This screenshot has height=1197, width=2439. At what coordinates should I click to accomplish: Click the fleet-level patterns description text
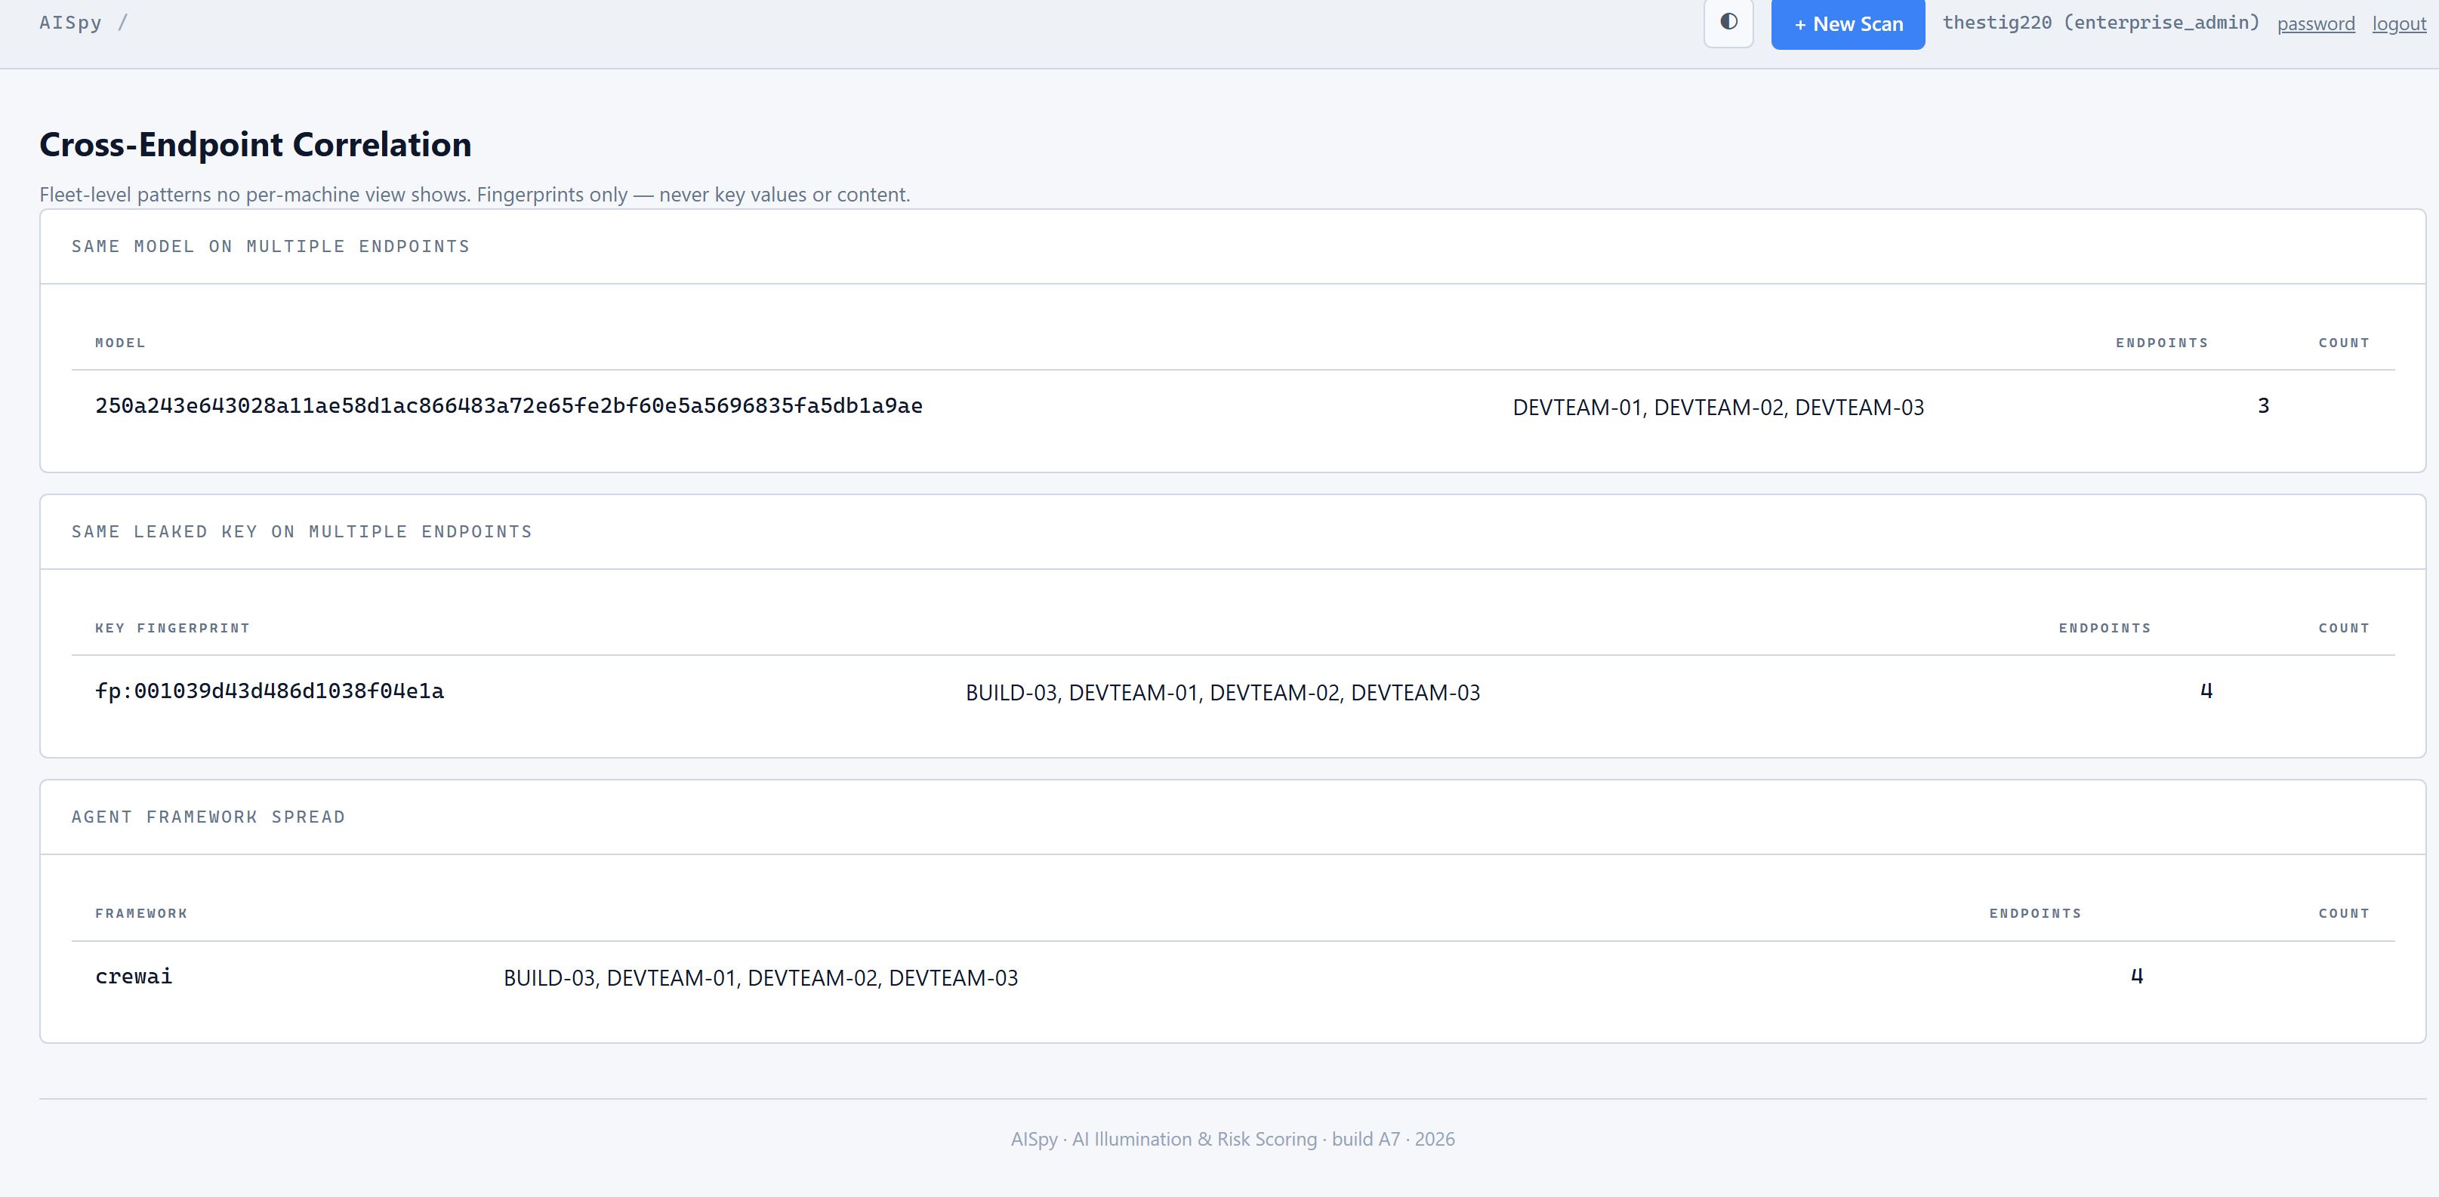474,195
